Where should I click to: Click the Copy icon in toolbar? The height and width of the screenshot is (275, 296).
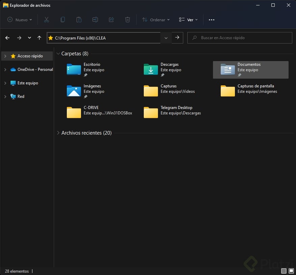click(63, 20)
